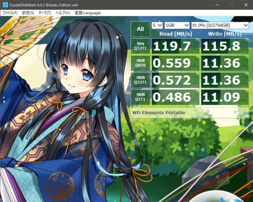The width and height of the screenshot is (253, 202).
Task: Click the Write [MB/s] column header
Action: pos(225,34)
